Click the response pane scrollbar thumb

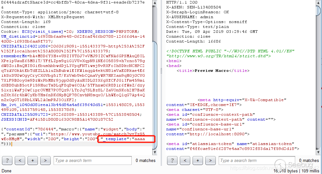click(318, 11)
